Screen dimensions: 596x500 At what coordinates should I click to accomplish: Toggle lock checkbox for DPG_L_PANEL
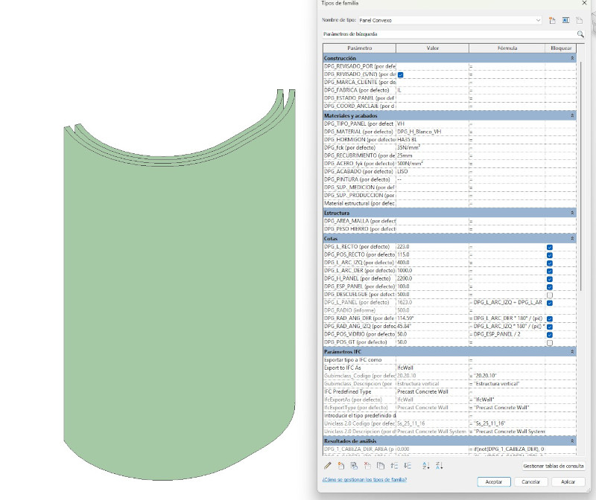tap(550, 303)
